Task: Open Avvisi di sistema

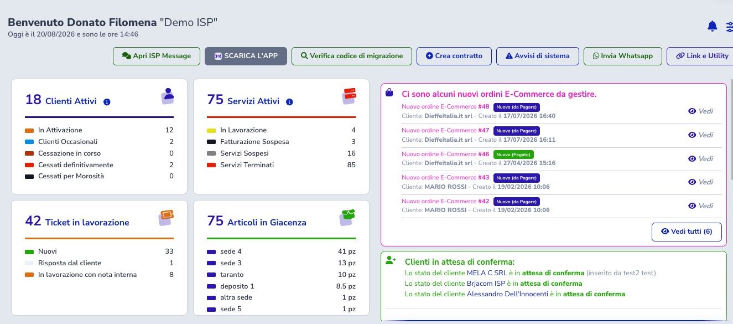Action: 537,56
